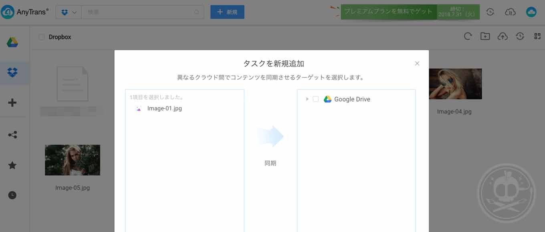Open the share icon in sidebar
The height and width of the screenshot is (232, 545).
pyautogui.click(x=12, y=135)
